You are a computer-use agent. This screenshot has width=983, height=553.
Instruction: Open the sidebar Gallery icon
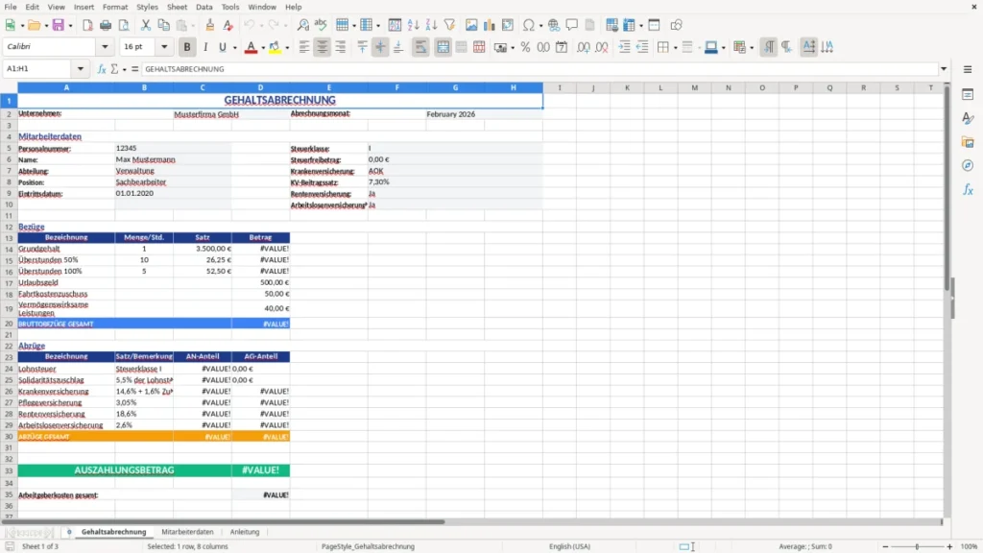tap(968, 142)
